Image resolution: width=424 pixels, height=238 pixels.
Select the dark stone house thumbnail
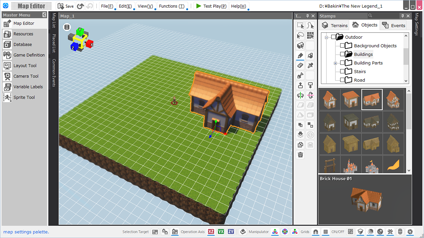point(330,122)
